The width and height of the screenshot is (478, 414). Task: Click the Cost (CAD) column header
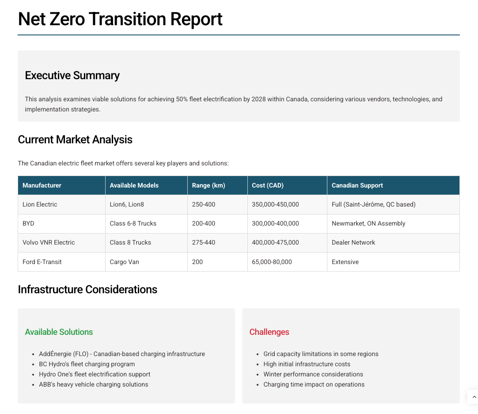coord(287,185)
